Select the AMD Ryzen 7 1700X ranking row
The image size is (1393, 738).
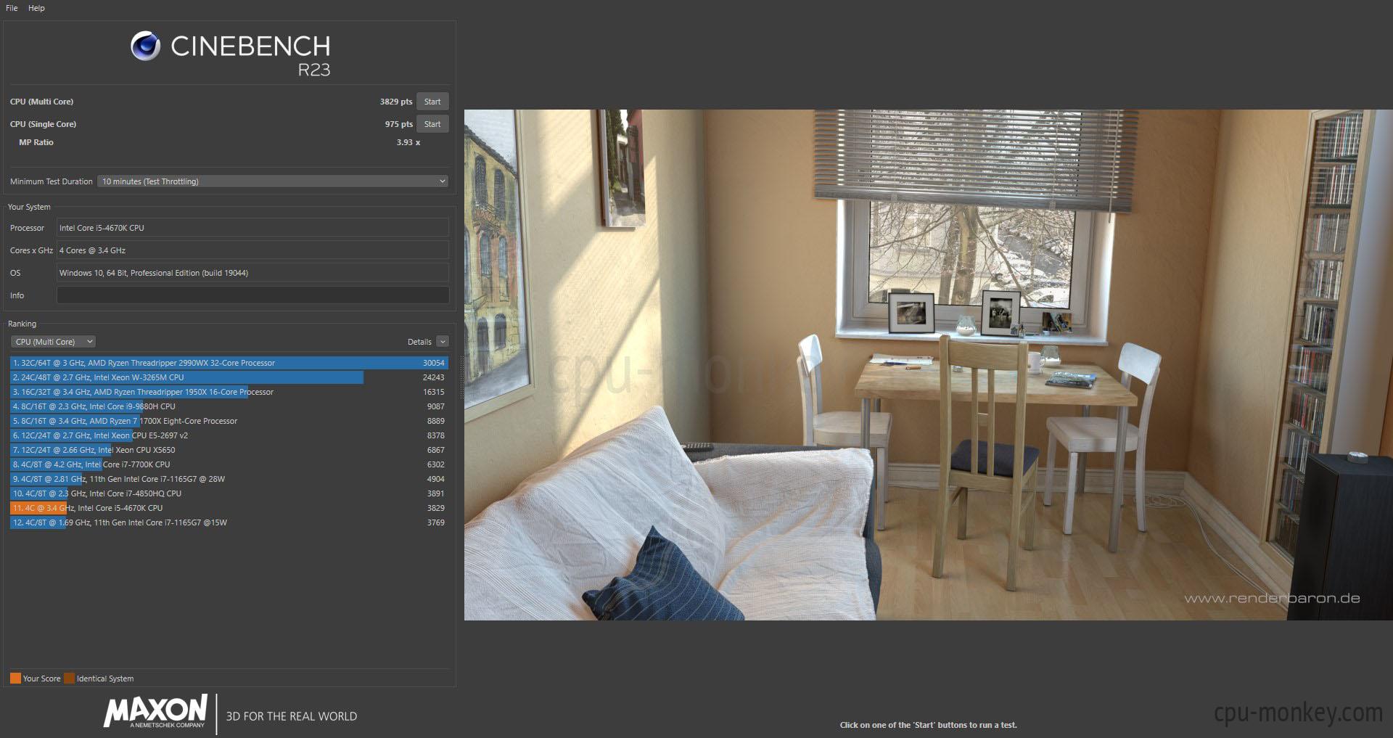pyautogui.click(x=229, y=421)
